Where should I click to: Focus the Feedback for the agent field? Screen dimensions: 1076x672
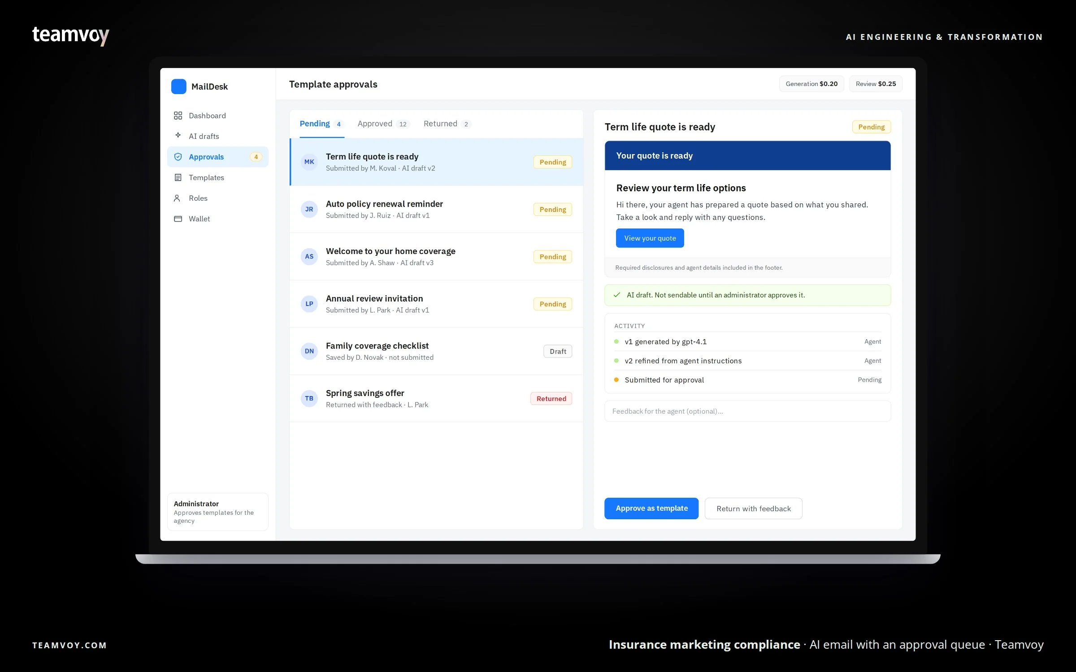coord(747,411)
